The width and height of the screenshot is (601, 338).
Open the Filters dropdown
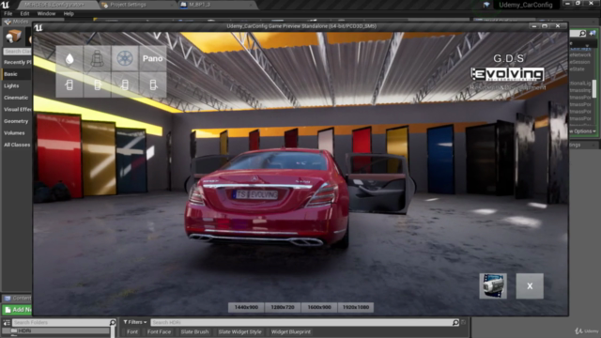[135, 322]
